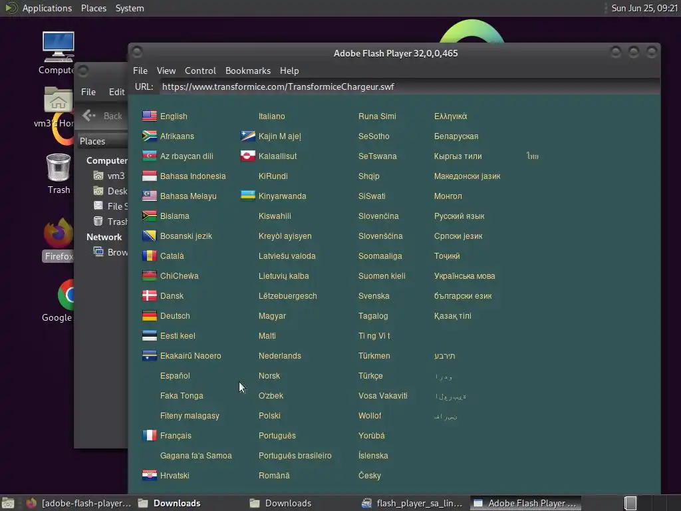Open the Edit menu in file manager

click(116, 92)
